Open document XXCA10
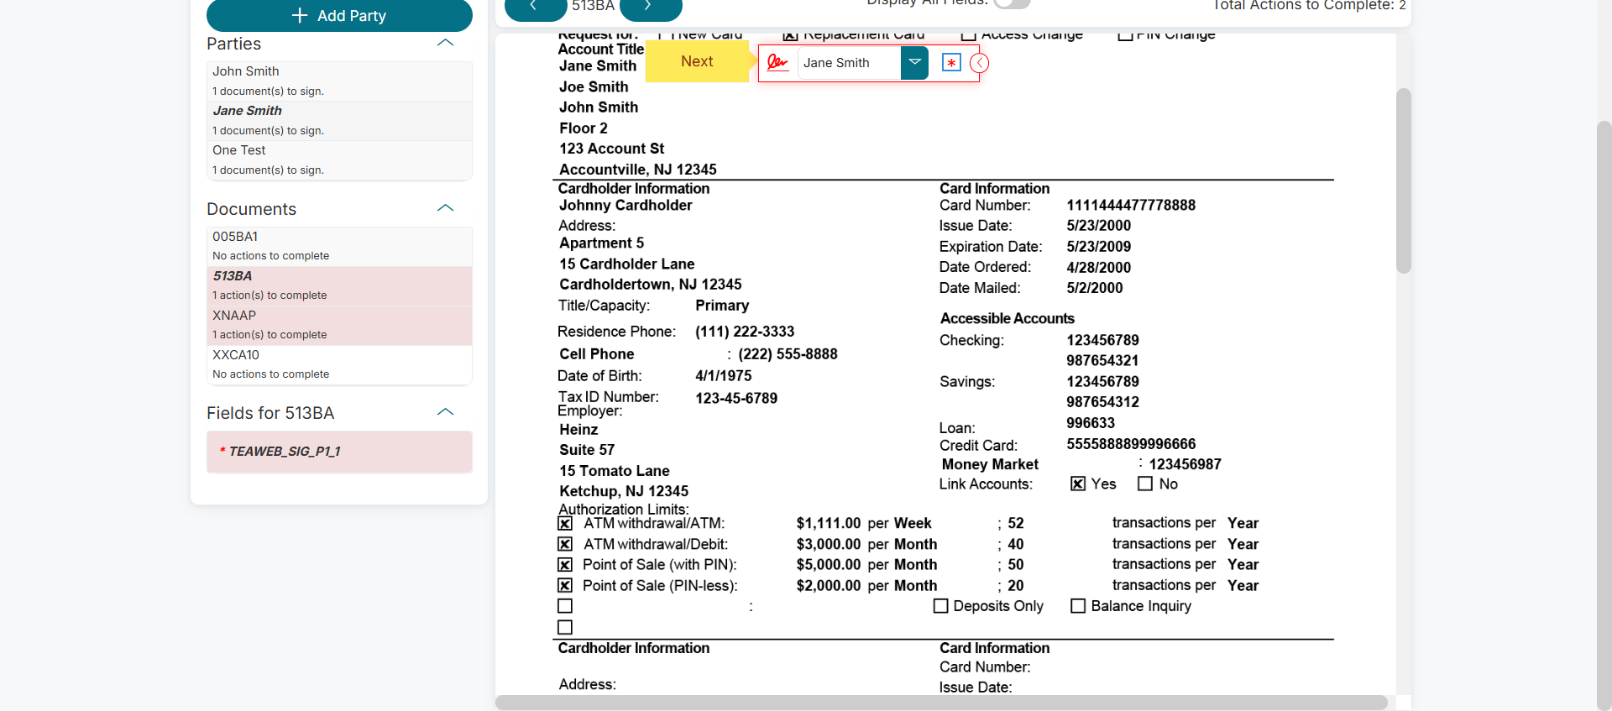 [x=339, y=364]
